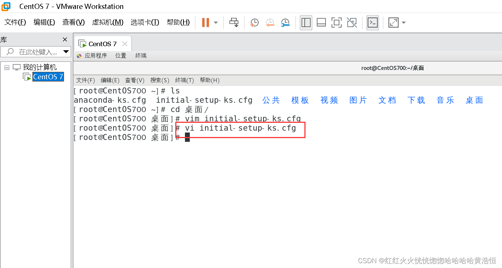Select CentOS 7 in the library tree

click(x=48, y=77)
